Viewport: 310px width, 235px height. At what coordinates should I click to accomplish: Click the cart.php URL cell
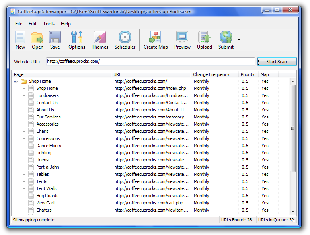pos(149,203)
